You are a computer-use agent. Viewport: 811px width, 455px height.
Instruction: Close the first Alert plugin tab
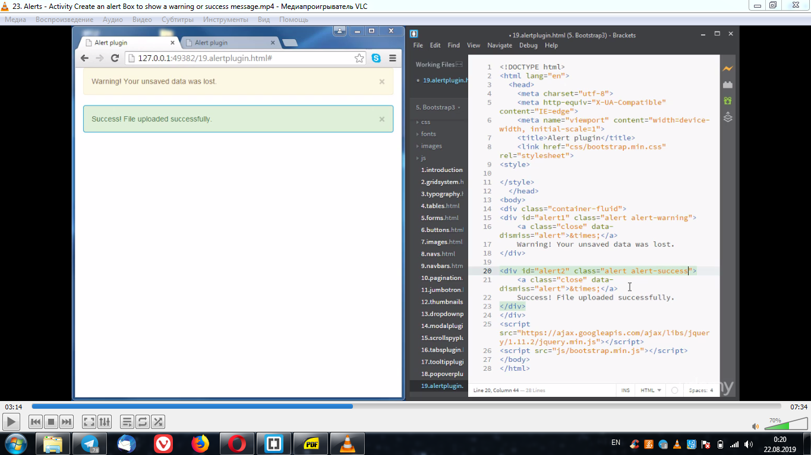coord(173,43)
